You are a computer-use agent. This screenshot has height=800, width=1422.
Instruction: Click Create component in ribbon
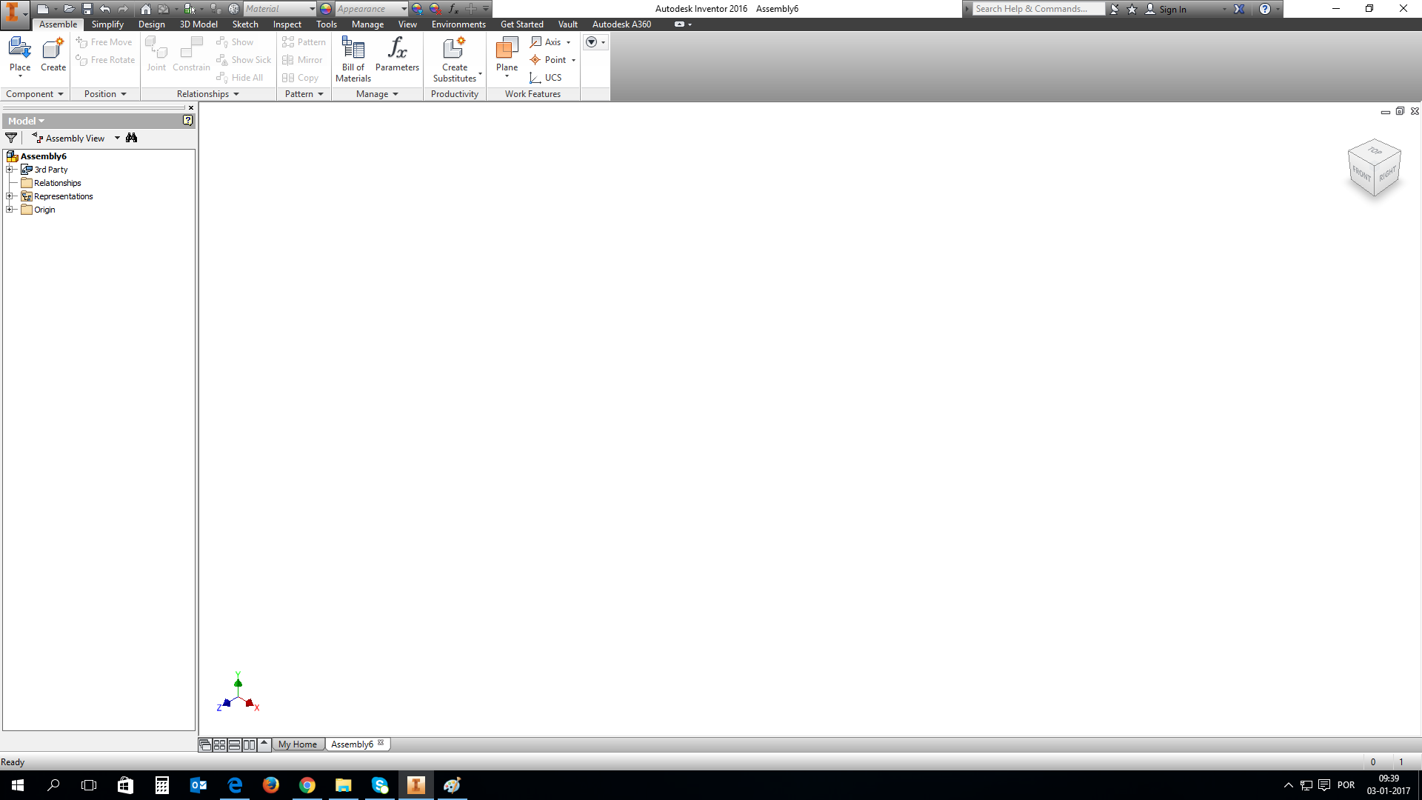pyautogui.click(x=53, y=50)
